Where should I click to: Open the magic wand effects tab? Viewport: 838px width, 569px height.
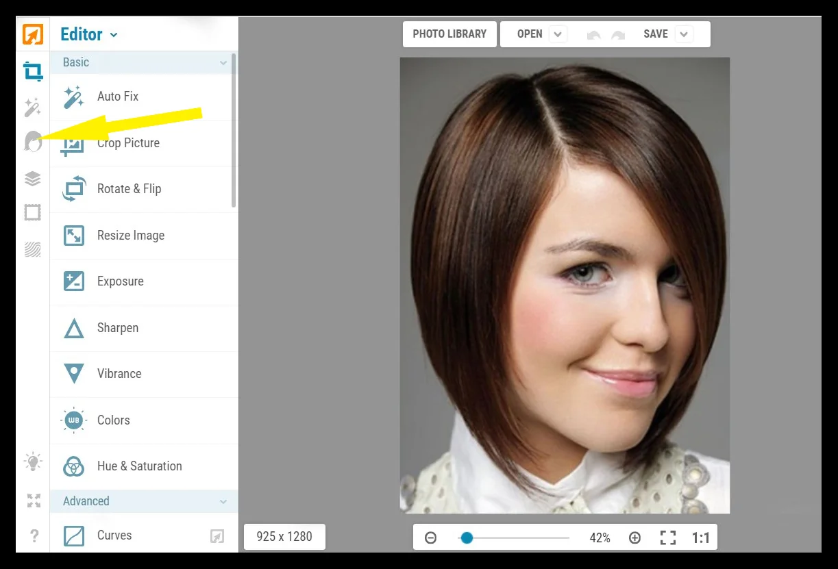[33, 108]
